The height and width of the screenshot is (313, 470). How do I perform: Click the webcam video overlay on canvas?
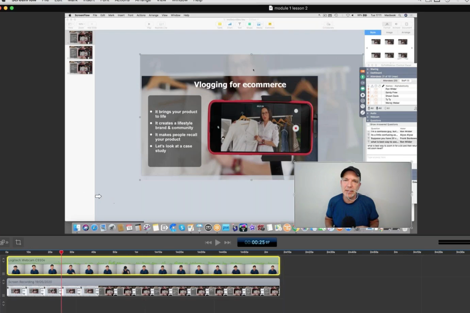(353, 195)
